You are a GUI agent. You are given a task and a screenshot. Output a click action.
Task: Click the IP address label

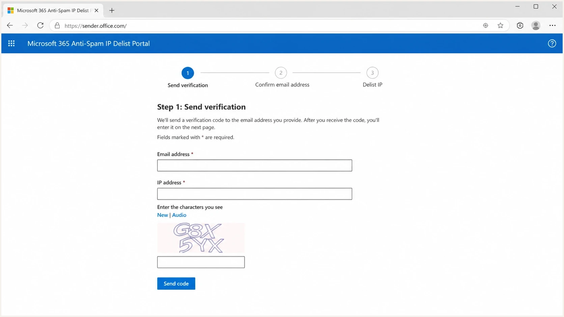[x=169, y=182]
